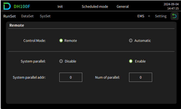Click the DH100F model name
Image resolution: width=181 pixels, height=109 pixels.
pyautogui.click(x=22, y=7)
